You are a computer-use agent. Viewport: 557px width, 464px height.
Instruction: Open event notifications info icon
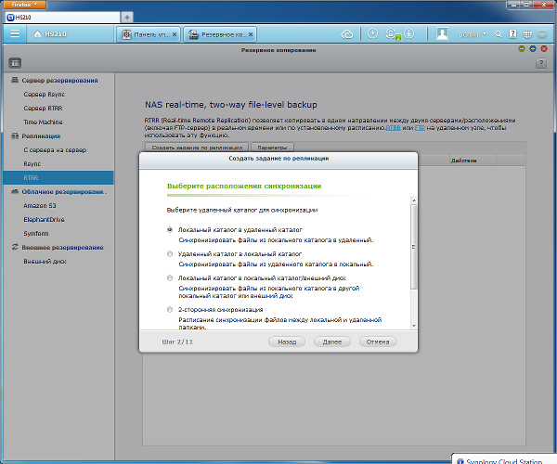coord(409,33)
